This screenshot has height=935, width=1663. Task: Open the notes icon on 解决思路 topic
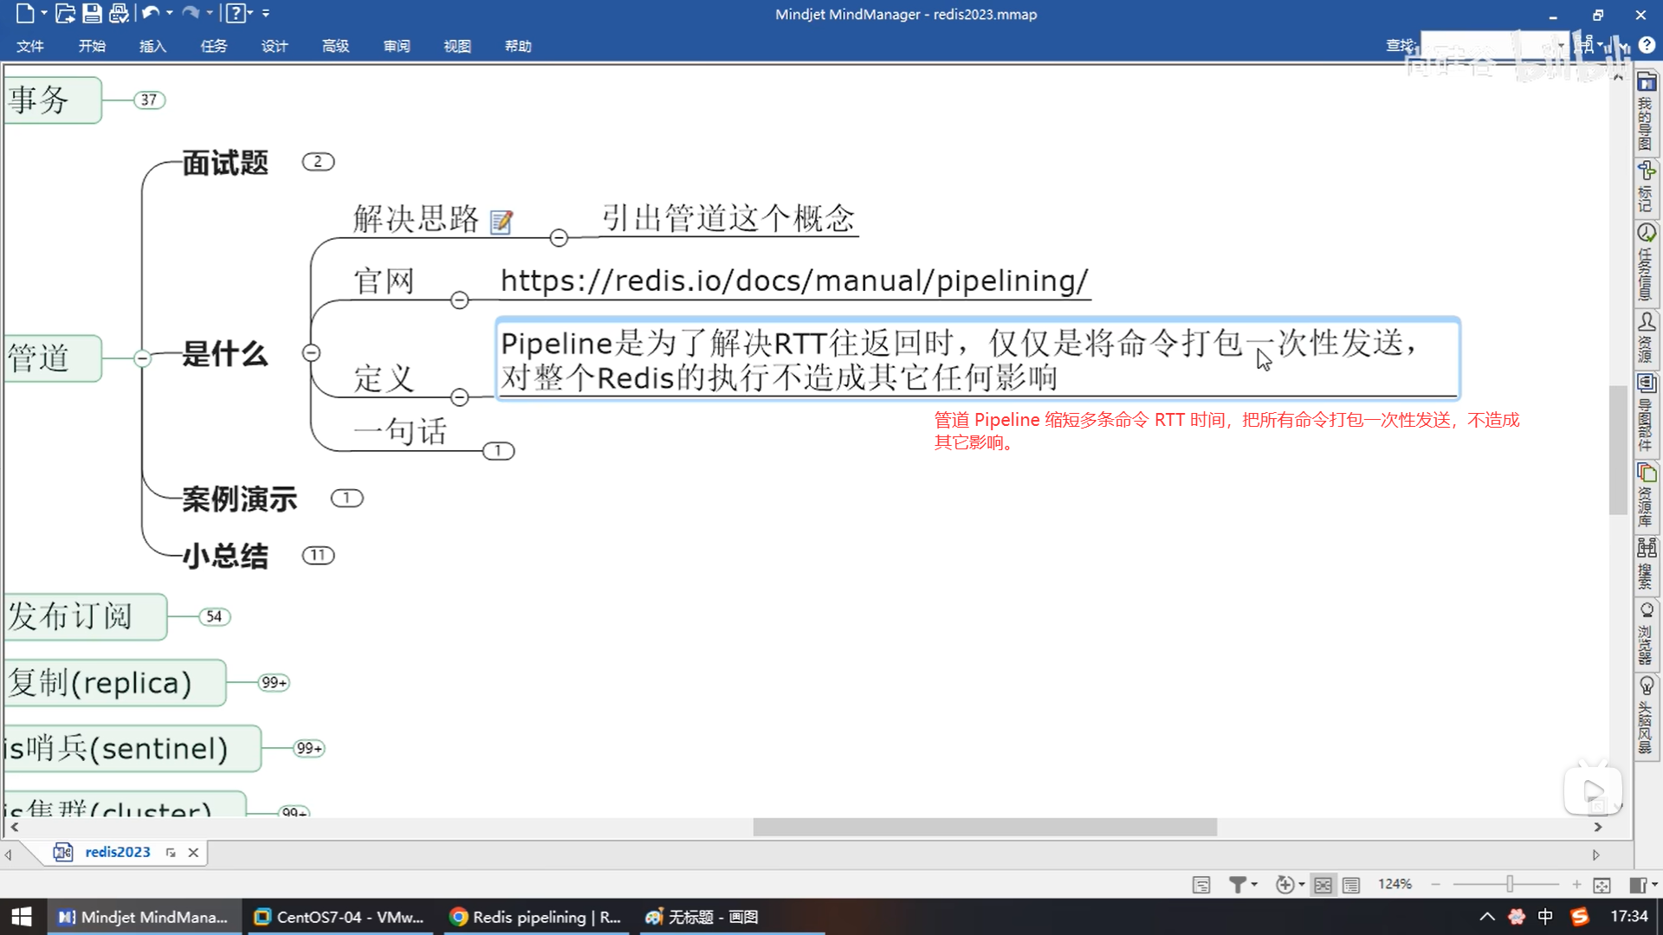tap(501, 222)
